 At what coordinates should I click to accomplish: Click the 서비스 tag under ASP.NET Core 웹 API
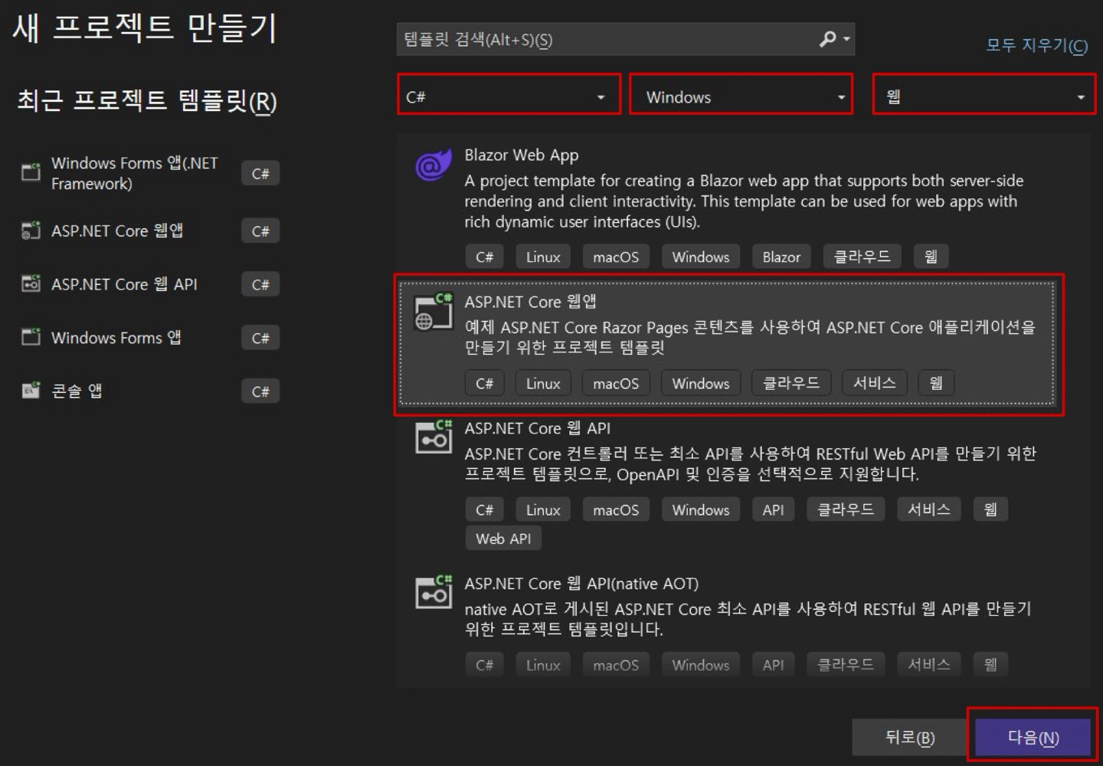pyautogui.click(x=929, y=509)
